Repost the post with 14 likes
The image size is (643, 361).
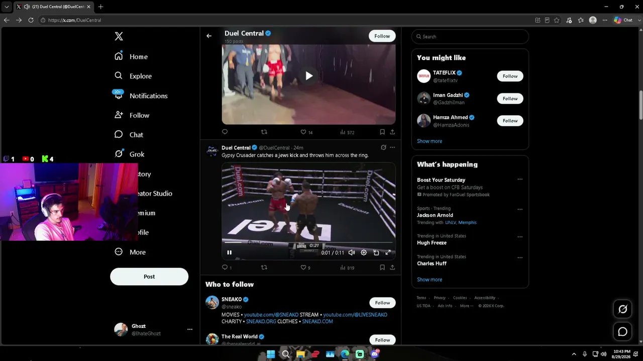tap(264, 132)
